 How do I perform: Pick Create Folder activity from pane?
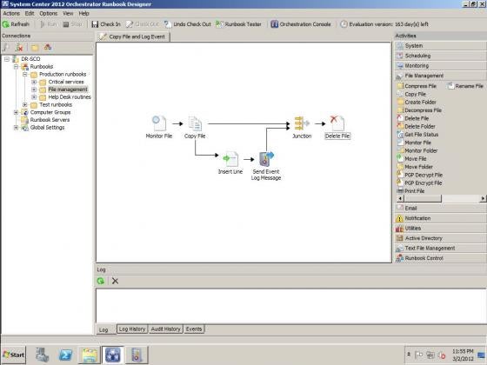(x=417, y=103)
